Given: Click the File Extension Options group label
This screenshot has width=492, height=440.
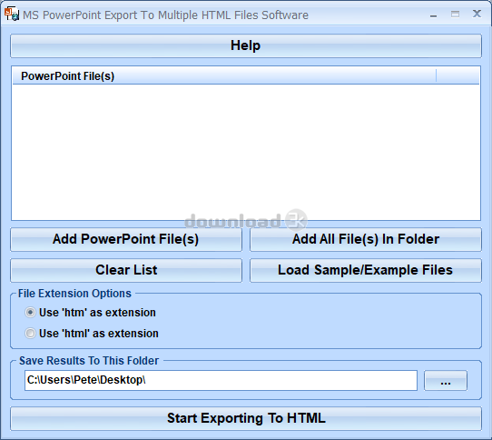Looking at the screenshot, I should click(74, 294).
